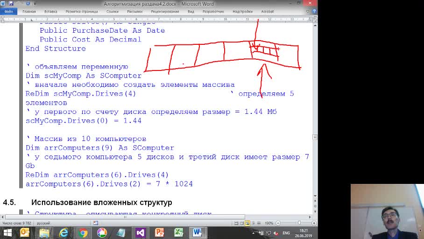Go to previous page using the double up arrows

pos(315,201)
